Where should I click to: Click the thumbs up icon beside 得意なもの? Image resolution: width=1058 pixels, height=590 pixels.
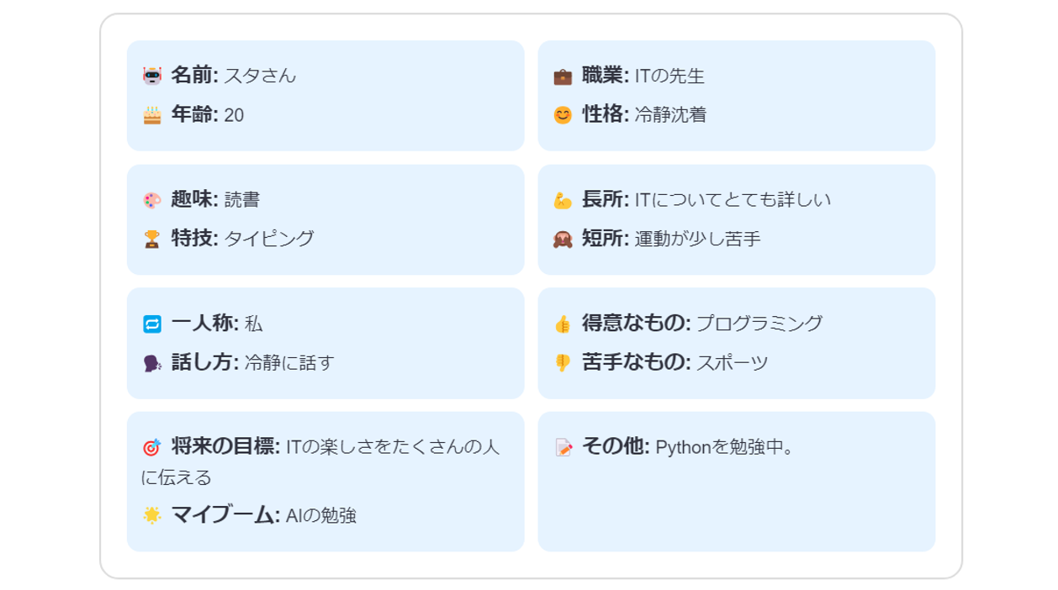pos(563,324)
